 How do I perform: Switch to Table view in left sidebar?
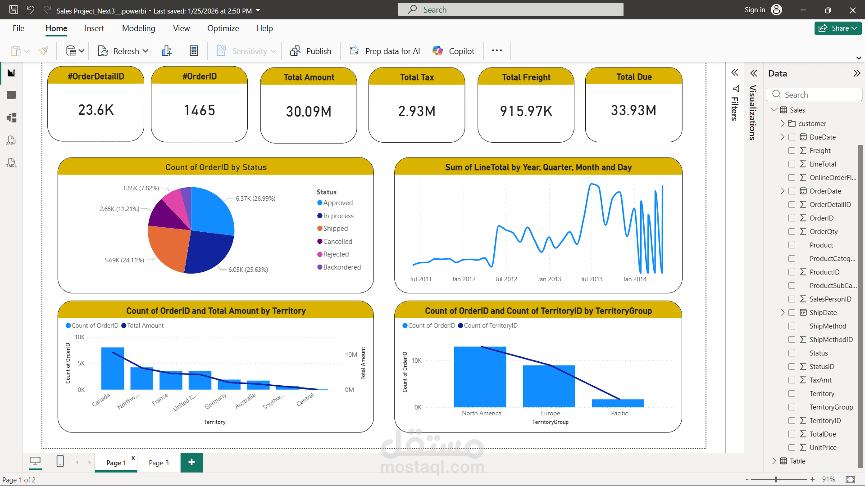click(x=12, y=95)
